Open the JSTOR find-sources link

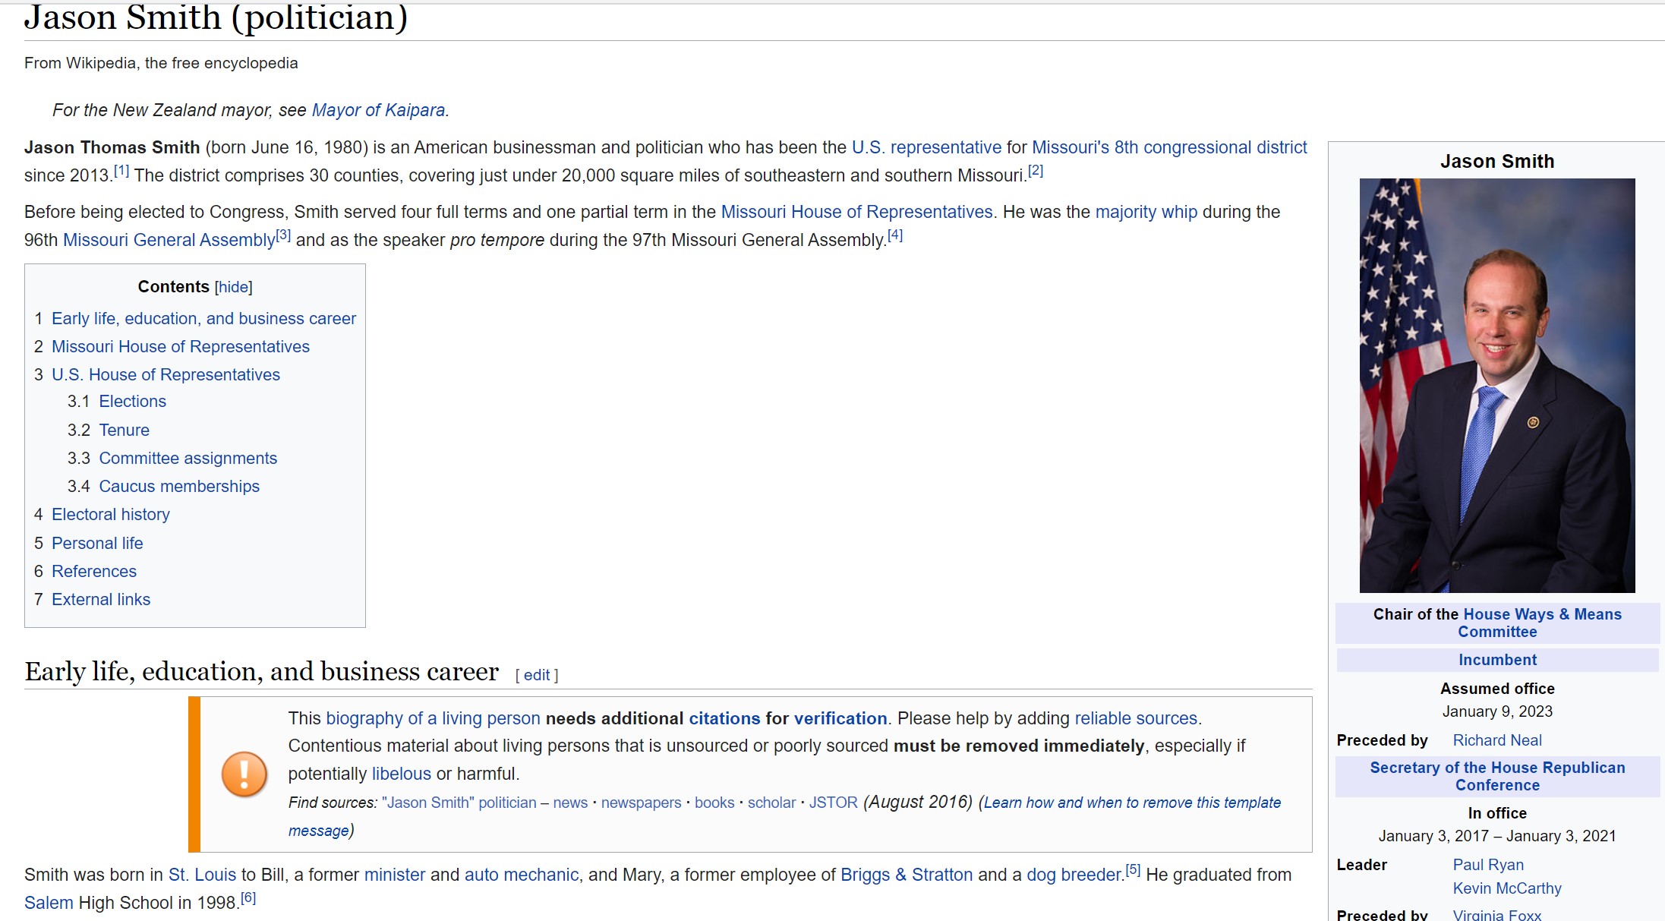click(x=833, y=803)
